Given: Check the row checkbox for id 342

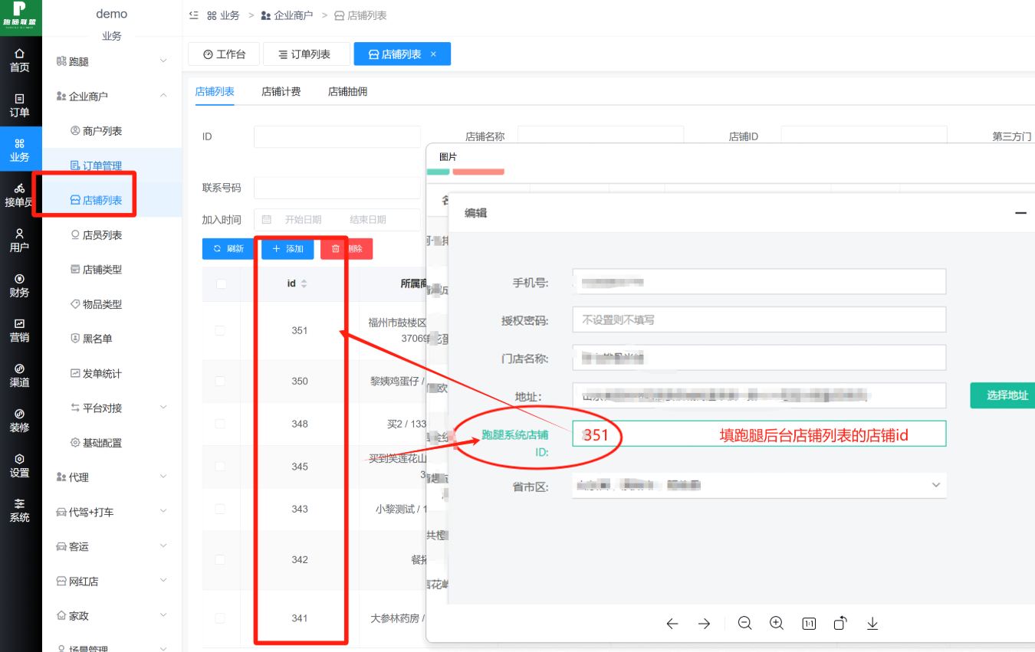Looking at the screenshot, I should (221, 559).
